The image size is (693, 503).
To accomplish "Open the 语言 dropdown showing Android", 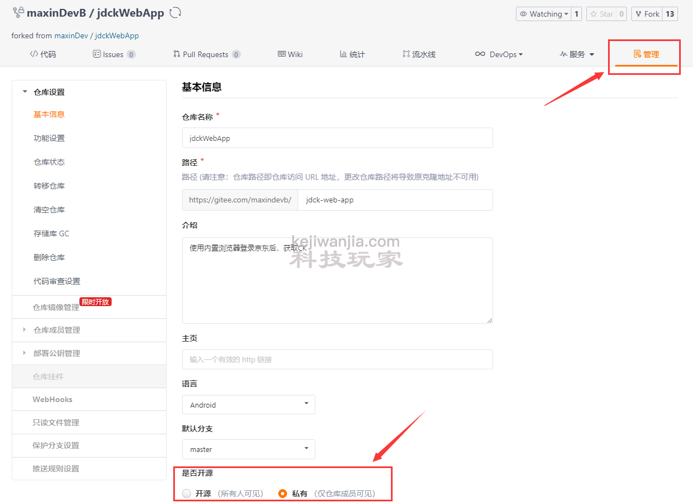I will [x=249, y=405].
